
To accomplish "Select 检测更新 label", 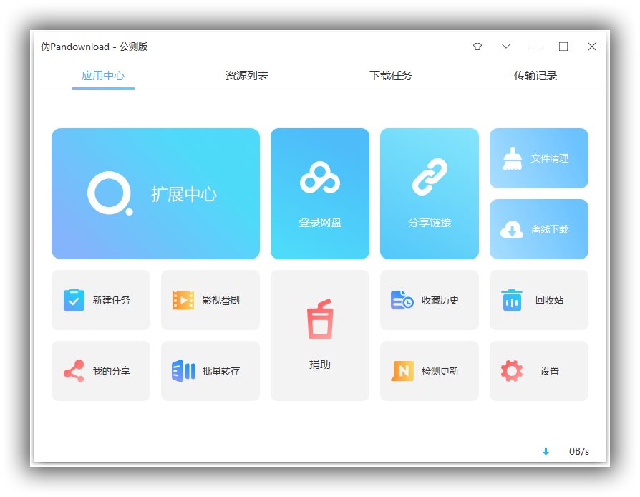I will 440,371.
